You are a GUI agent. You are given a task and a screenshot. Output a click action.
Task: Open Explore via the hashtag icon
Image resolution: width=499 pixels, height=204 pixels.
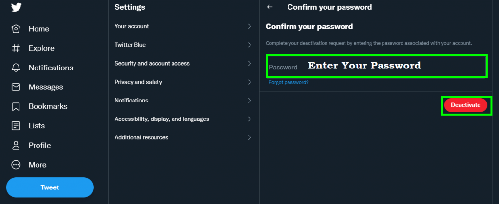(x=16, y=48)
